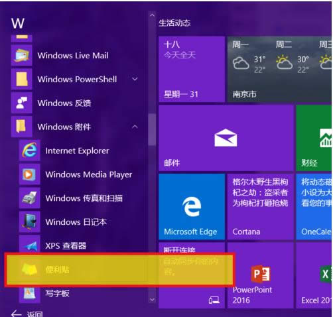Expand Windows PowerShell folder chevron

point(135,79)
